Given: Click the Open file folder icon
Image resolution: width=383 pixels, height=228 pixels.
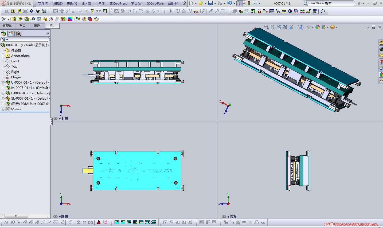Looking at the screenshot, I should [201, 3].
